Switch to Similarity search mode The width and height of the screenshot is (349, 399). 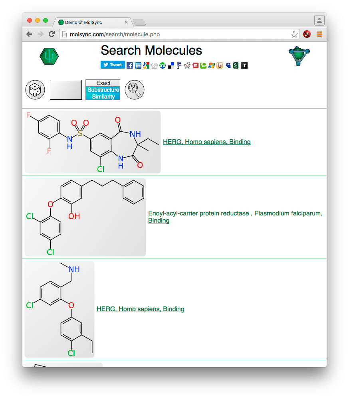coord(102,96)
